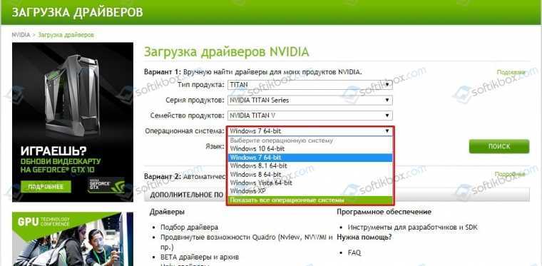Click the Программное обеспечение heading

click(x=384, y=212)
